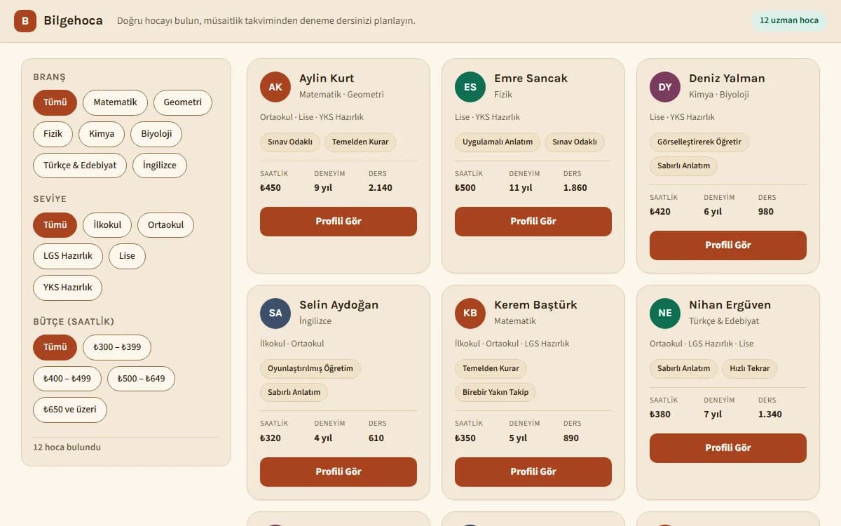
Task: Filter by Türkçe & Edebiyat branch
Action: point(80,166)
